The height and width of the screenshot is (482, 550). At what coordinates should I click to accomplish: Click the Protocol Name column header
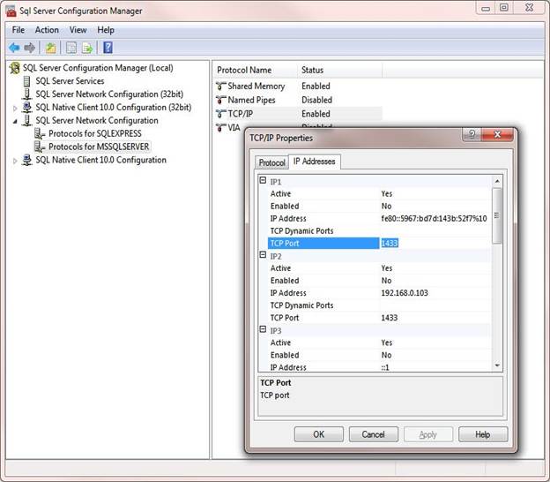pos(255,70)
